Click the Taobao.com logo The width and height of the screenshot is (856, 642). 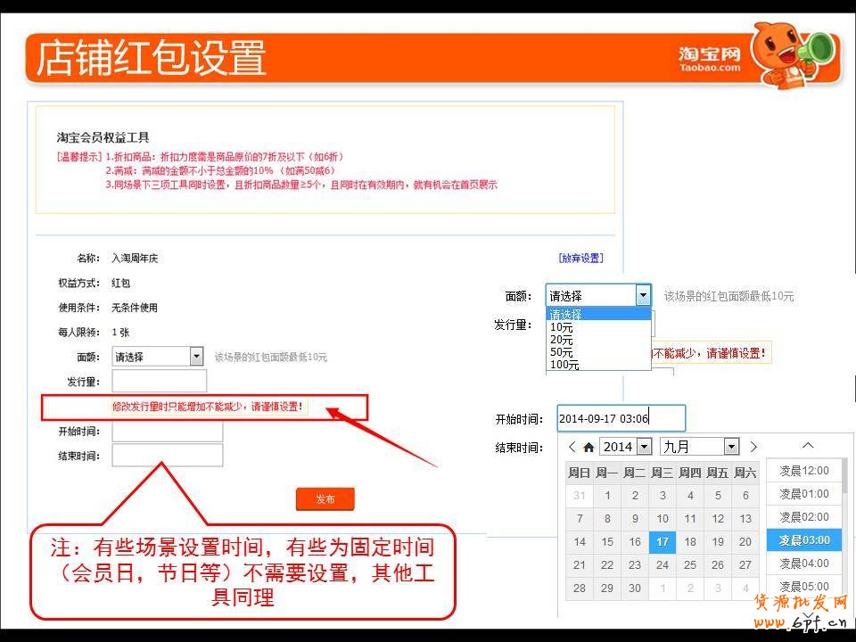709,60
